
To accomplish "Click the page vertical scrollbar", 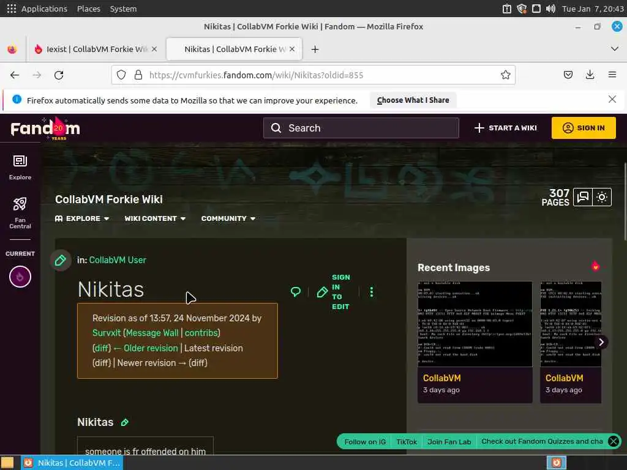I will click(624, 201).
